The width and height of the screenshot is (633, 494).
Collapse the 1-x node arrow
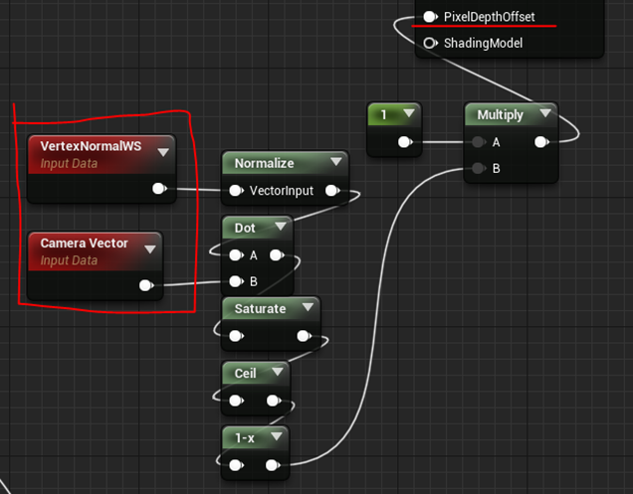(x=277, y=436)
